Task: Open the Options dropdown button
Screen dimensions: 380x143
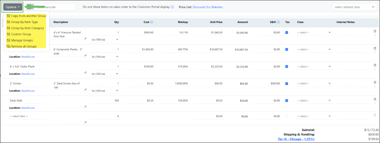Action: tap(13, 7)
